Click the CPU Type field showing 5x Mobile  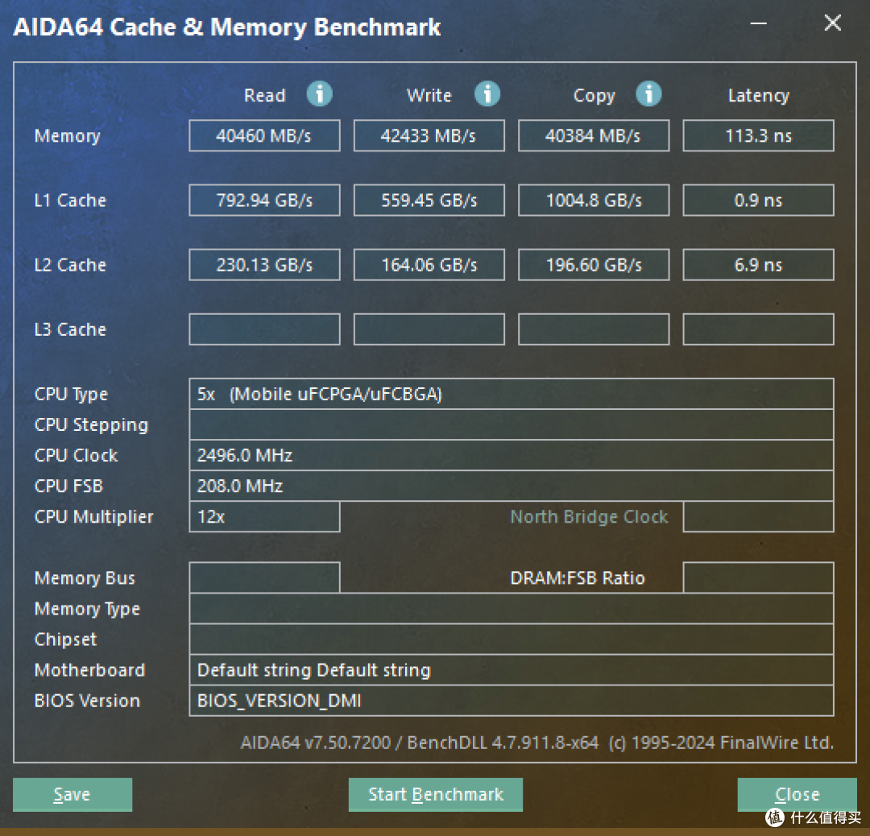[x=511, y=394]
